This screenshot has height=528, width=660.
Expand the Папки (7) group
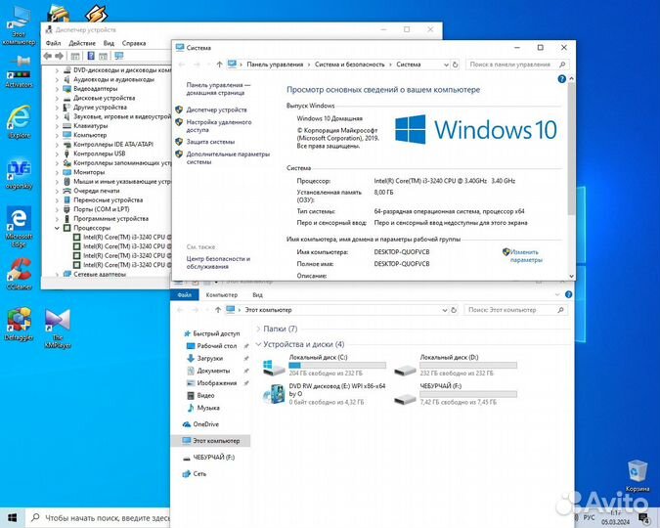click(258, 329)
